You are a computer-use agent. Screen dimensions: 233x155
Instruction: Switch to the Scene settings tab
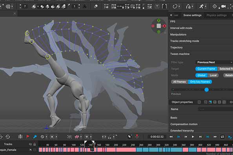click(192, 15)
